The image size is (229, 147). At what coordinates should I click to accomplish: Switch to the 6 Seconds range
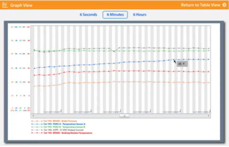point(88,15)
